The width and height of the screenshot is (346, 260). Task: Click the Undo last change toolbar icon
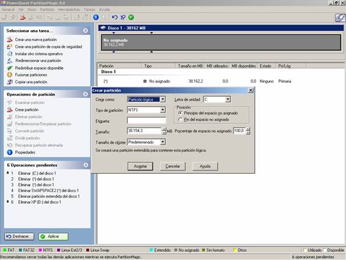(x=114, y=17)
